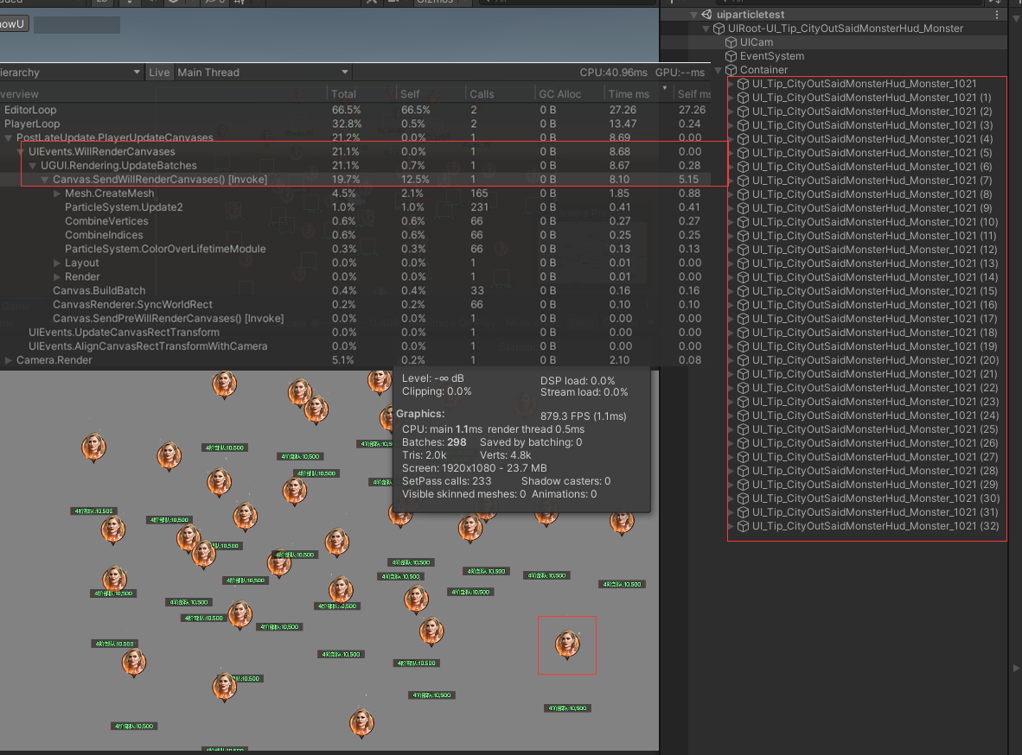Open the Hierarchy view mode dropdown

69,73
